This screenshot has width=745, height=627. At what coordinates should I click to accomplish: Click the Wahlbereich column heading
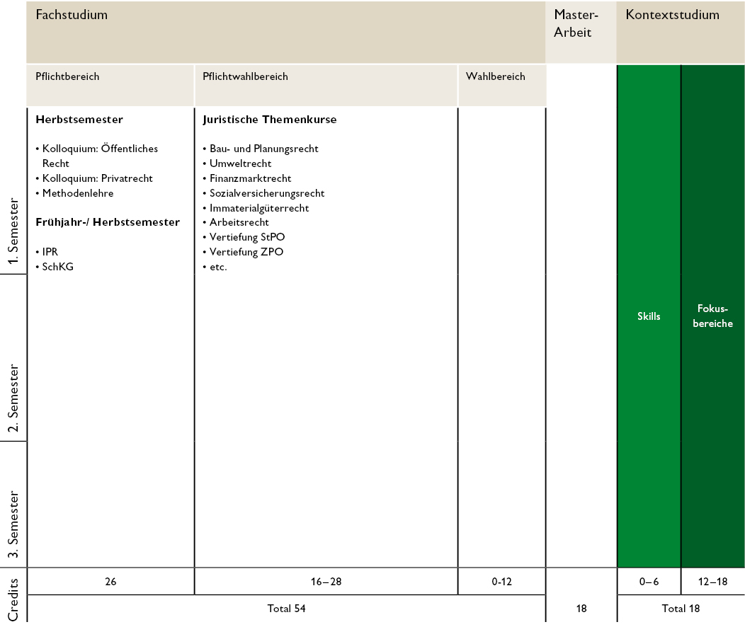(x=495, y=76)
